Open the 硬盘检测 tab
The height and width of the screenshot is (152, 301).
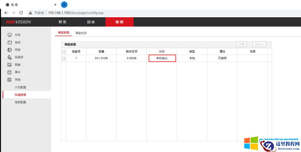coord(81,33)
